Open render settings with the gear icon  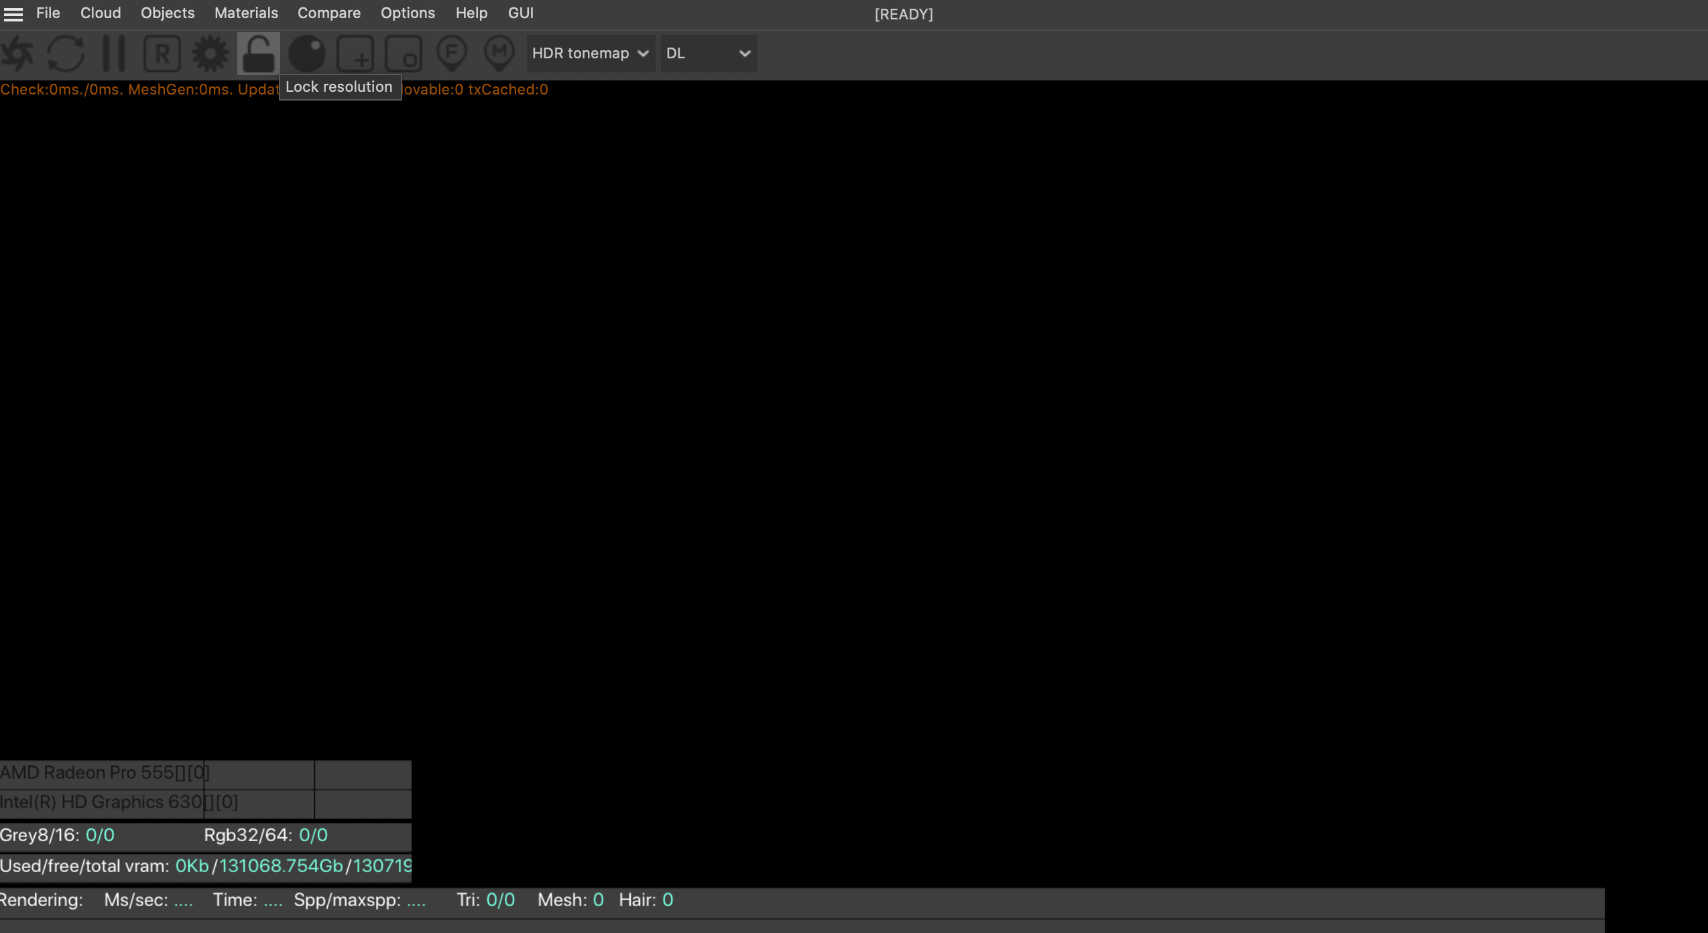(210, 54)
